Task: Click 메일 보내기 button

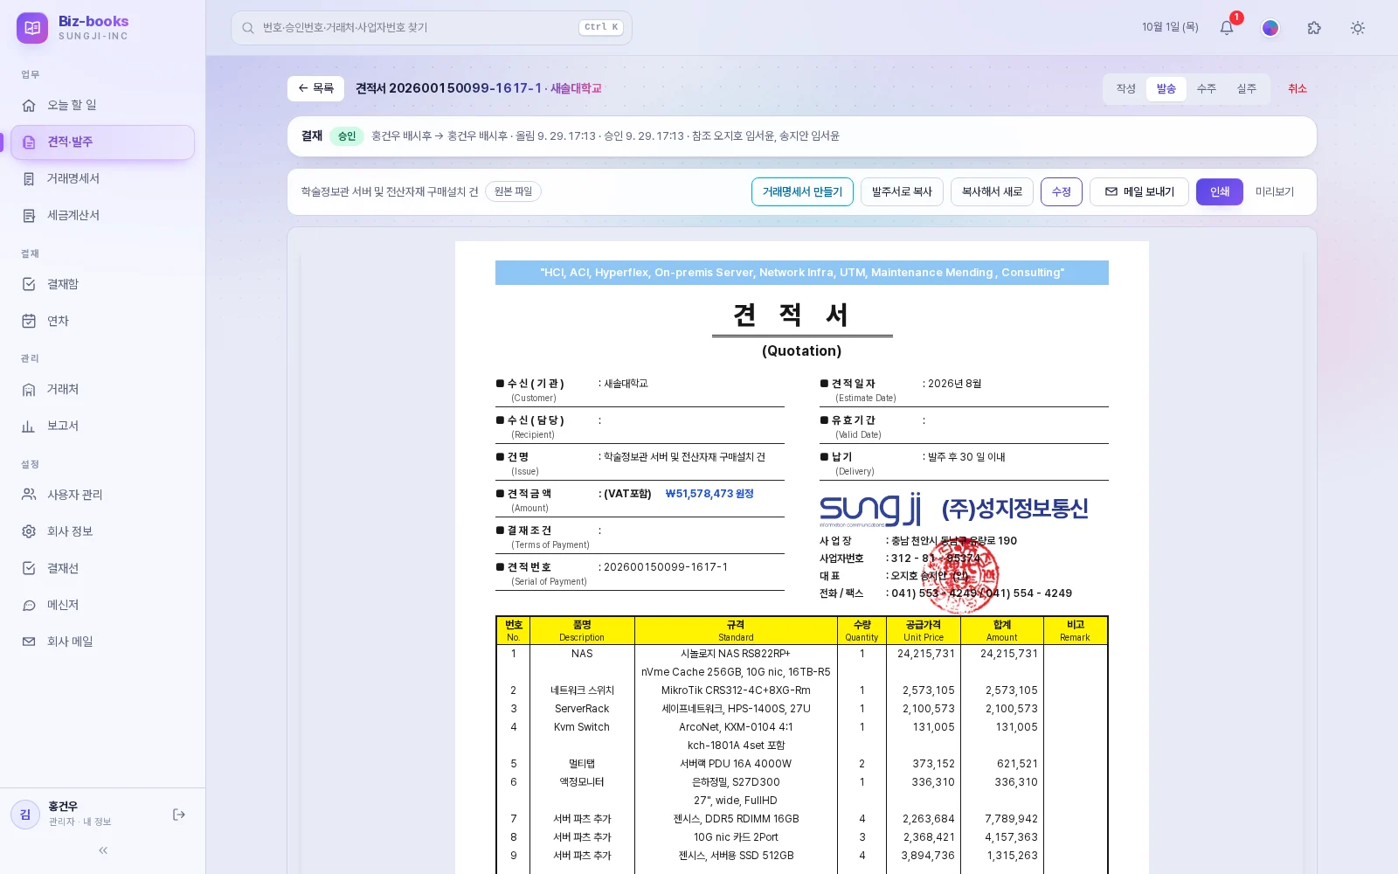Action: [x=1139, y=192]
